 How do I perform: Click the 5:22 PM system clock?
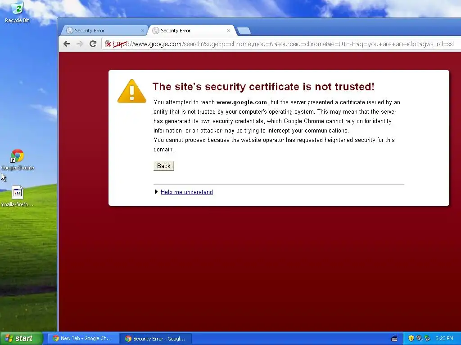(x=444, y=338)
